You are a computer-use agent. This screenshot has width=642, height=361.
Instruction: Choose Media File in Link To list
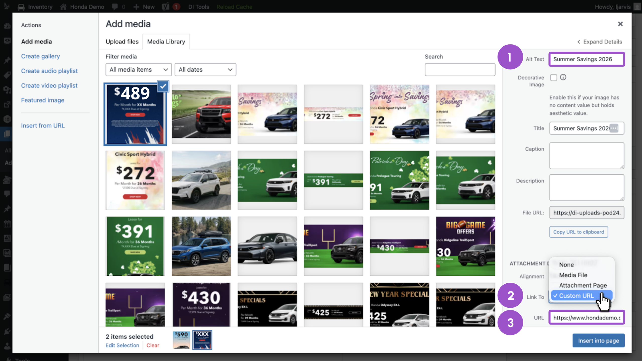pos(573,275)
